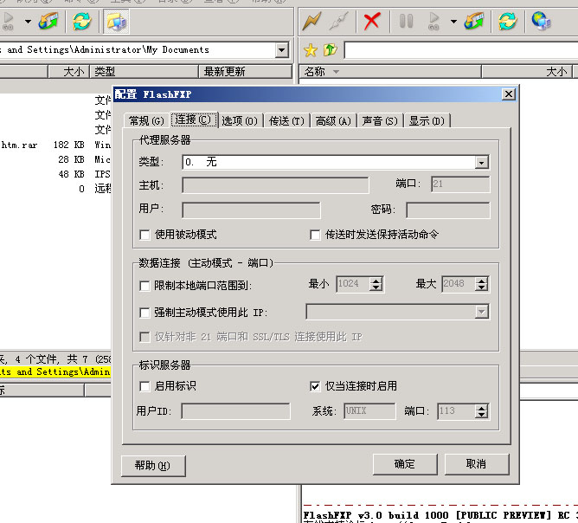This screenshot has width=578, height=523.
Task: Click the 最小 port stepper arrows
Action: pyautogui.click(x=376, y=284)
